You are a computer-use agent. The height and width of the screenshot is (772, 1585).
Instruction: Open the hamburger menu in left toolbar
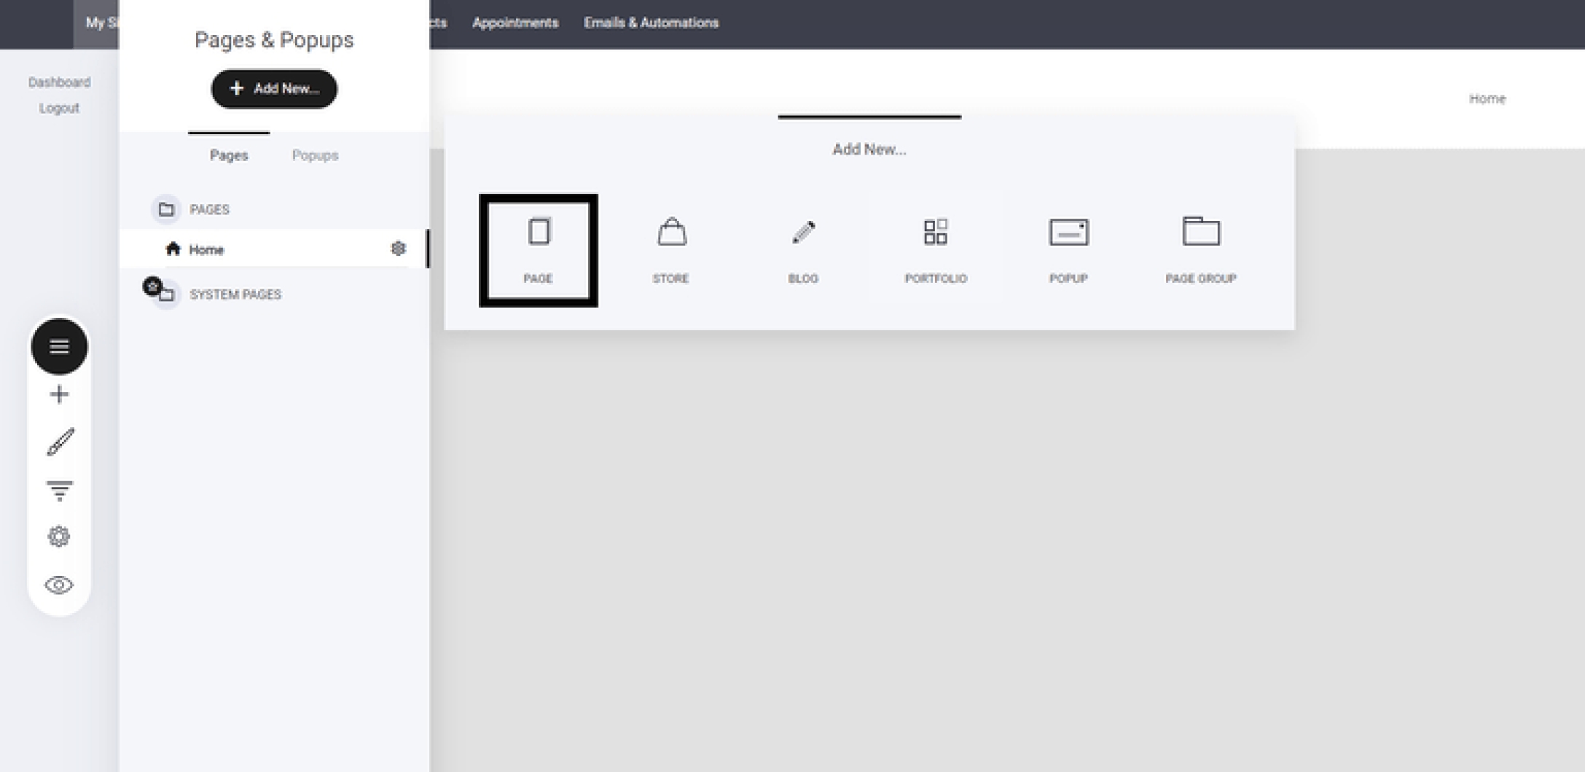pos(59,346)
